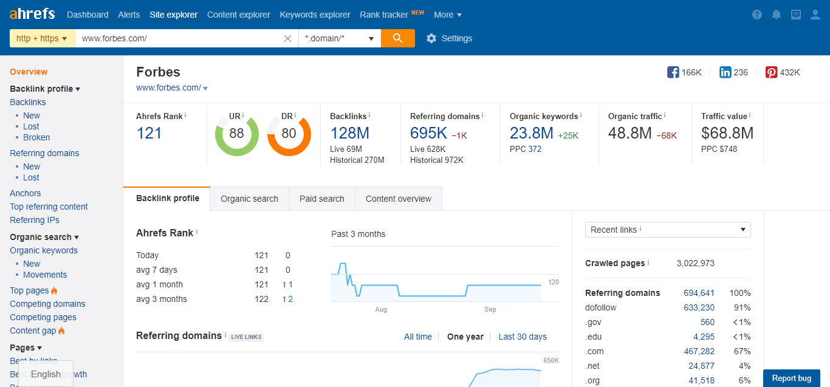This screenshot has width=830, height=387.
Task: Click the green UR 88 gauge
Action: [x=236, y=134]
